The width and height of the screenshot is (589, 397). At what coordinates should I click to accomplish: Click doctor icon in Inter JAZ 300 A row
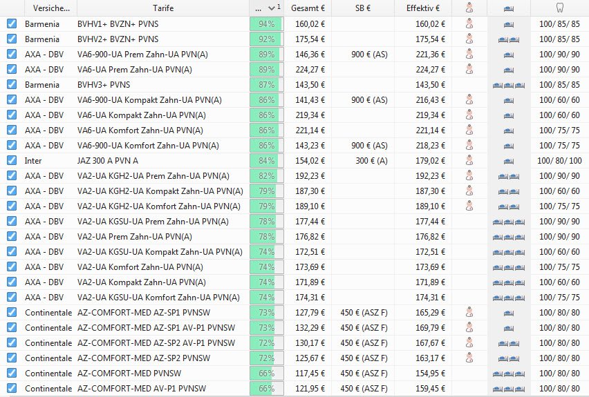(x=469, y=160)
